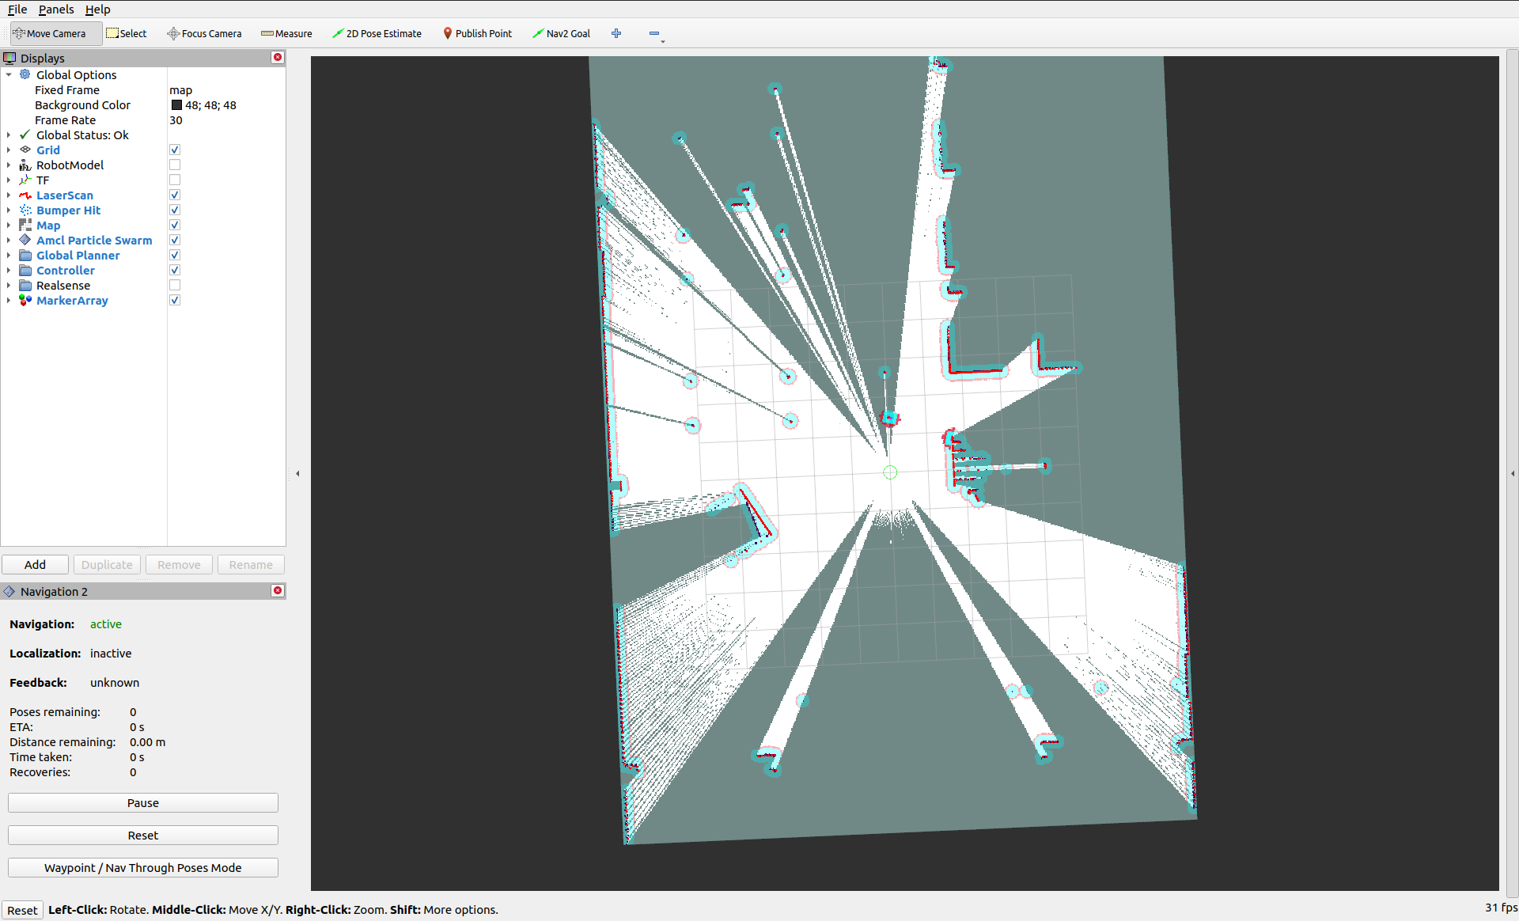The image size is (1519, 921).
Task: Activate the Focus Camera tool
Action: pos(204,33)
